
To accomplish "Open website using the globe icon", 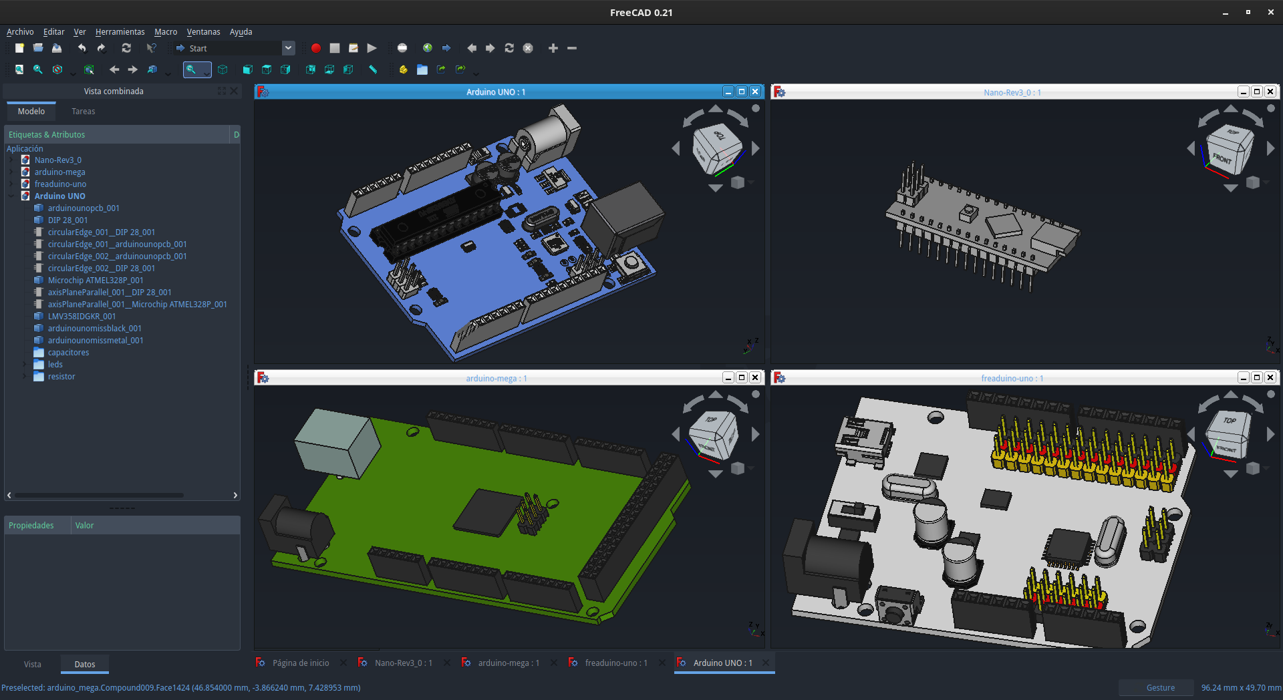I will [x=428, y=48].
